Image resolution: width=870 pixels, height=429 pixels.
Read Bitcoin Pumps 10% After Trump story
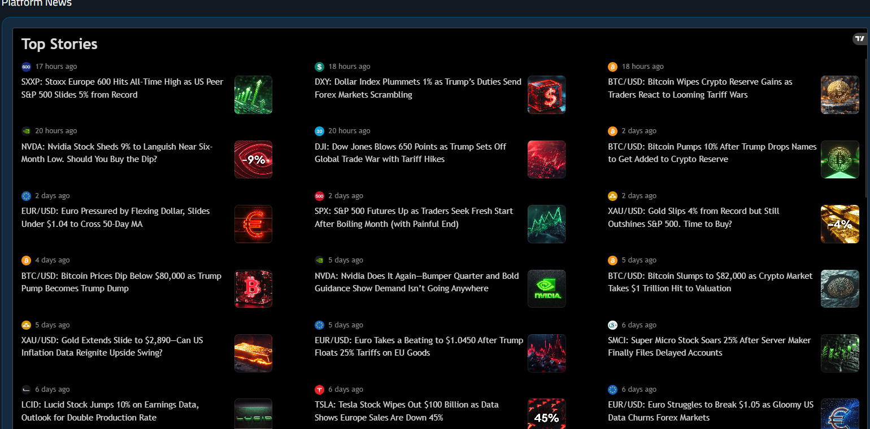(712, 153)
